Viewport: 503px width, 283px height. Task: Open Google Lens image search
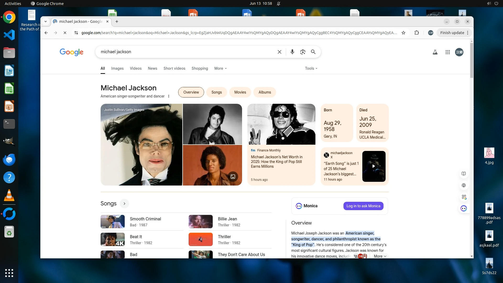pyautogui.click(x=303, y=52)
